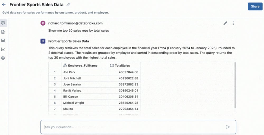Select the Employee_FullName column header
The image size is (264, 135).
(84, 66)
